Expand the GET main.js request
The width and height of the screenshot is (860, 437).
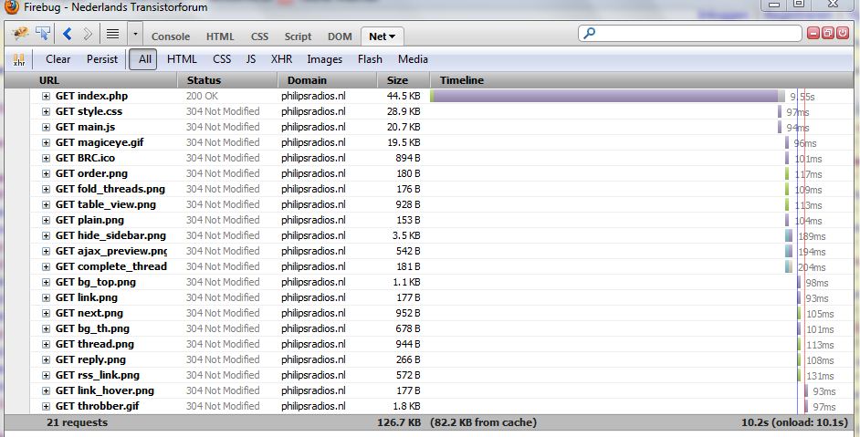tap(46, 127)
